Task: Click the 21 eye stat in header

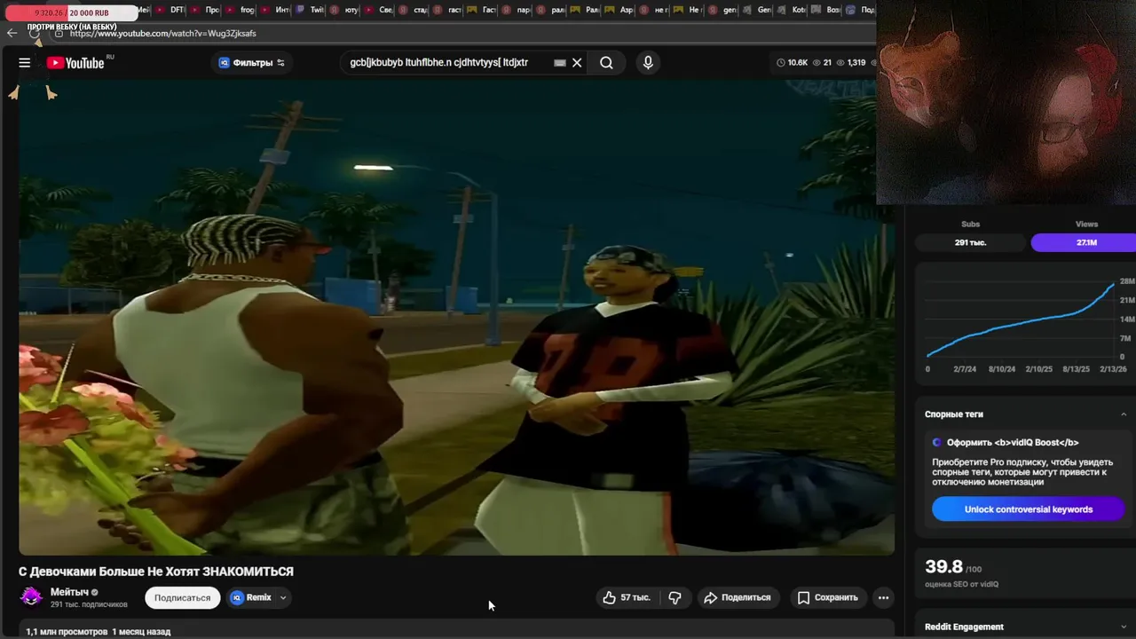Action: 822,63
